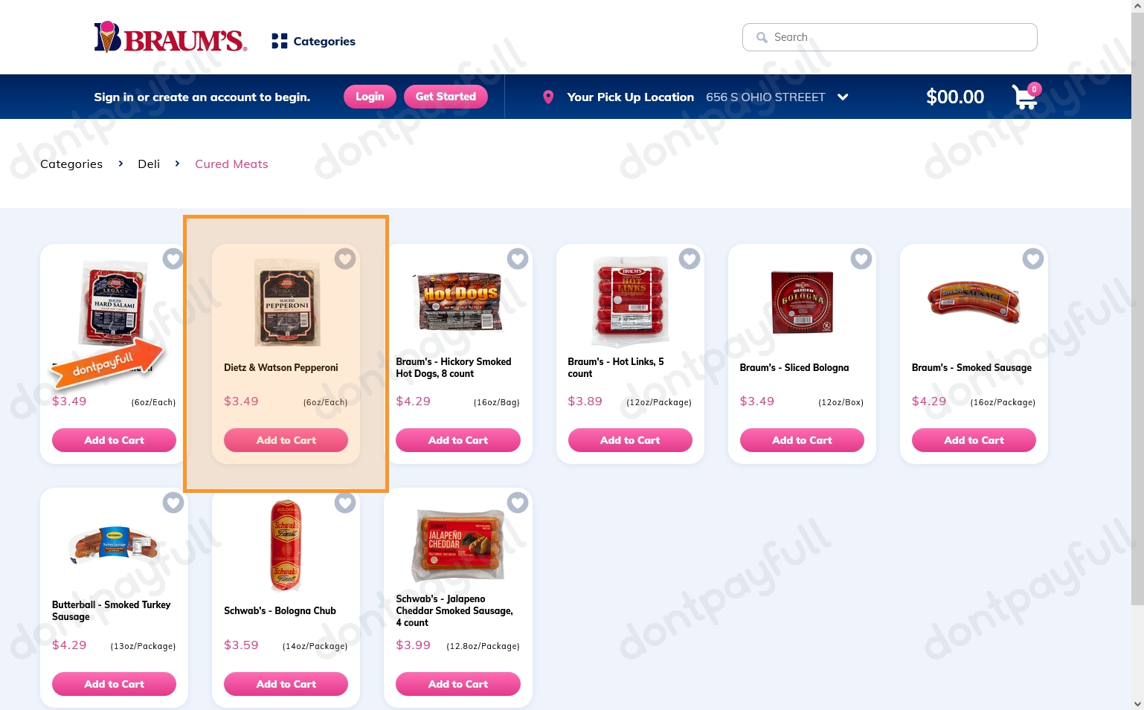Click the Get Started button
This screenshot has width=1144, height=710.
tap(446, 97)
